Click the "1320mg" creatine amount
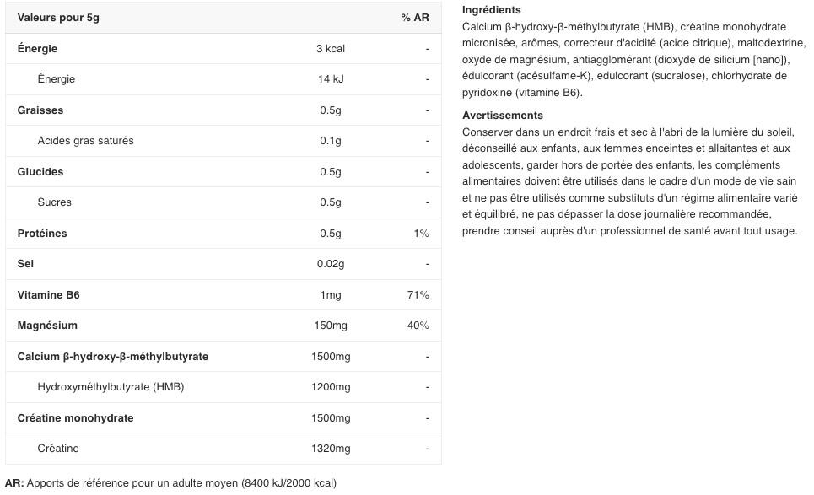 (x=331, y=449)
